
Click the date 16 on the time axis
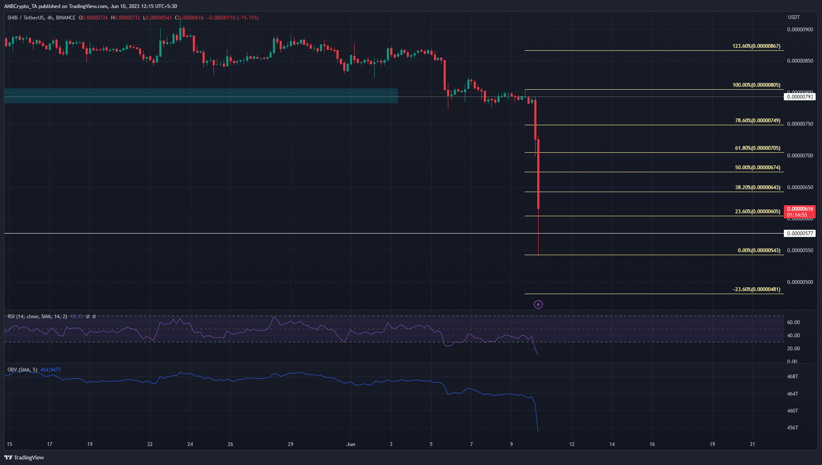[652, 444]
